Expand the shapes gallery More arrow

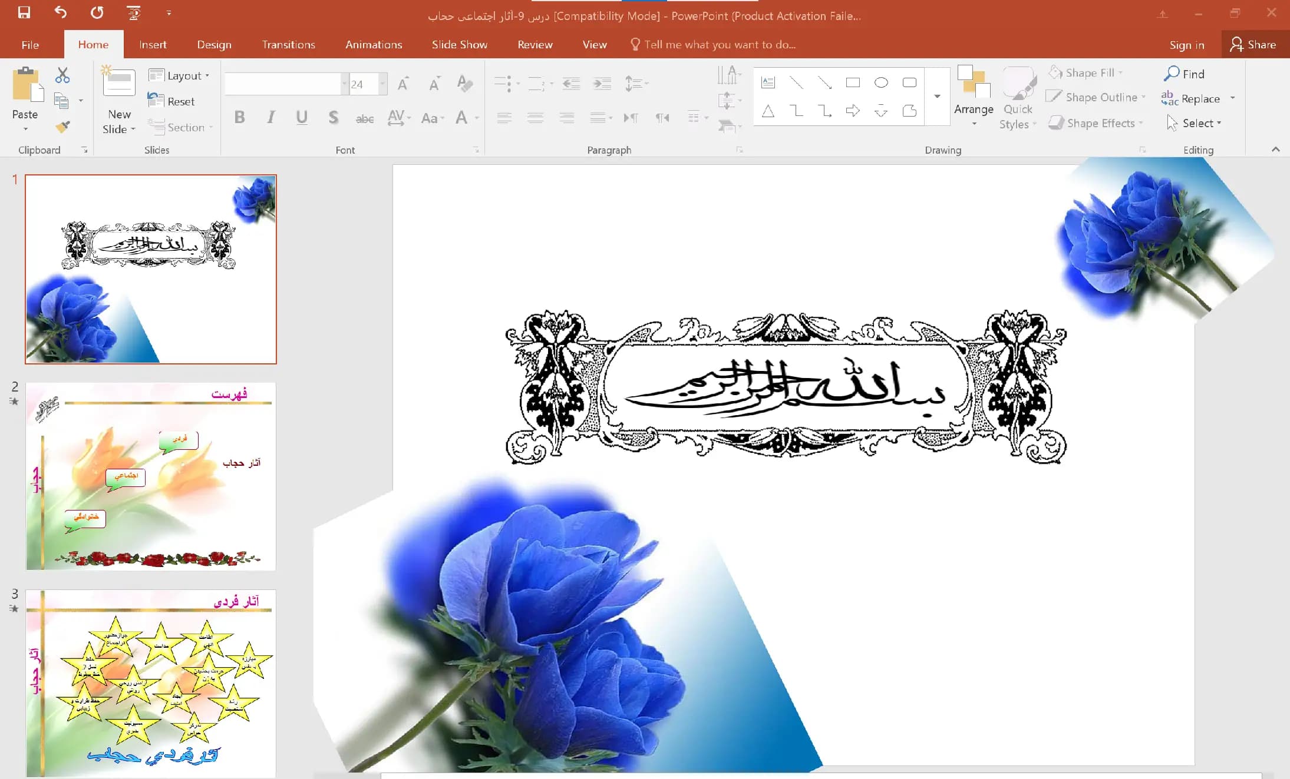coord(937,96)
